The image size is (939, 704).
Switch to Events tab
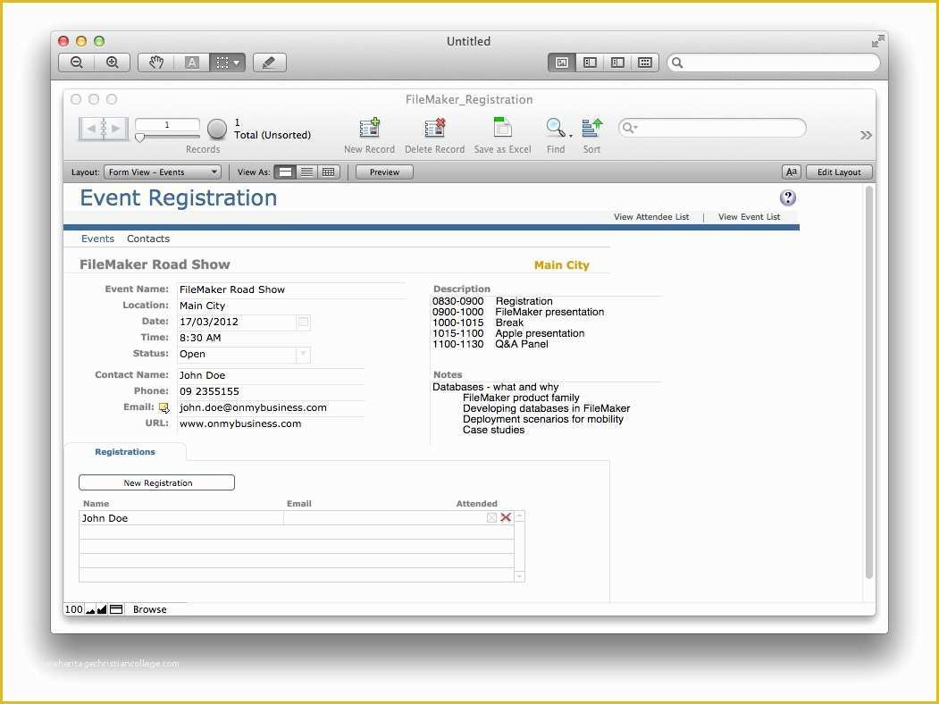pos(97,239)
